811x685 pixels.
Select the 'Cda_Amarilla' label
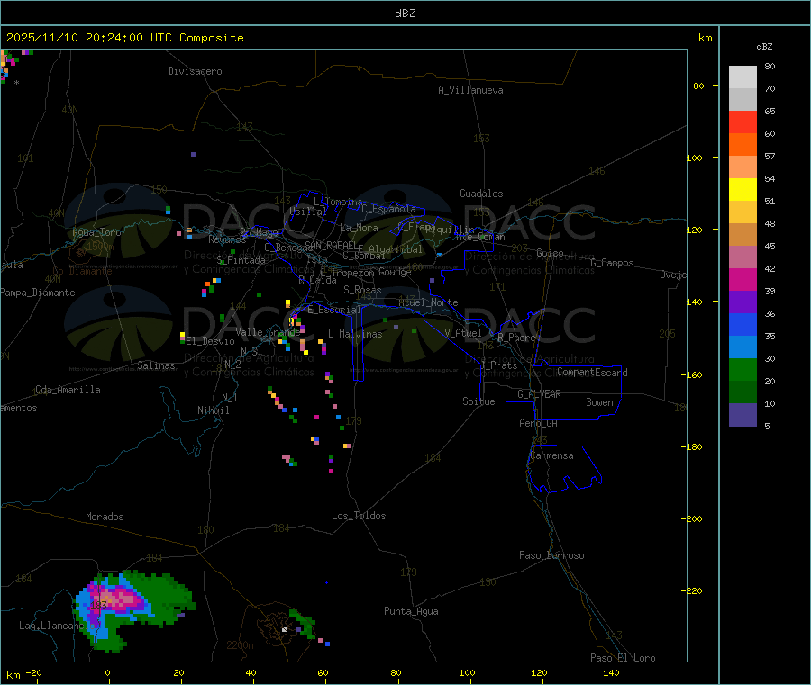[x=68, y=390]
